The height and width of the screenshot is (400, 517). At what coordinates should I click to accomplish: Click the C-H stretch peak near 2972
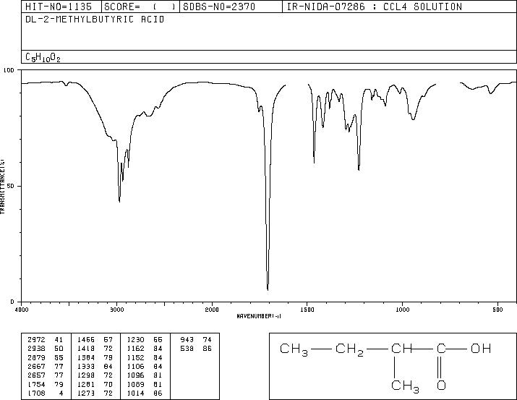coord(119,201)
